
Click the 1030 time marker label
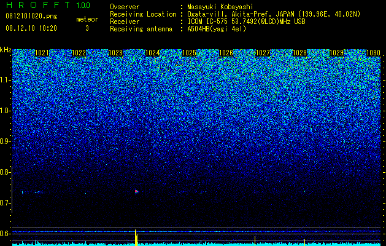373,53
